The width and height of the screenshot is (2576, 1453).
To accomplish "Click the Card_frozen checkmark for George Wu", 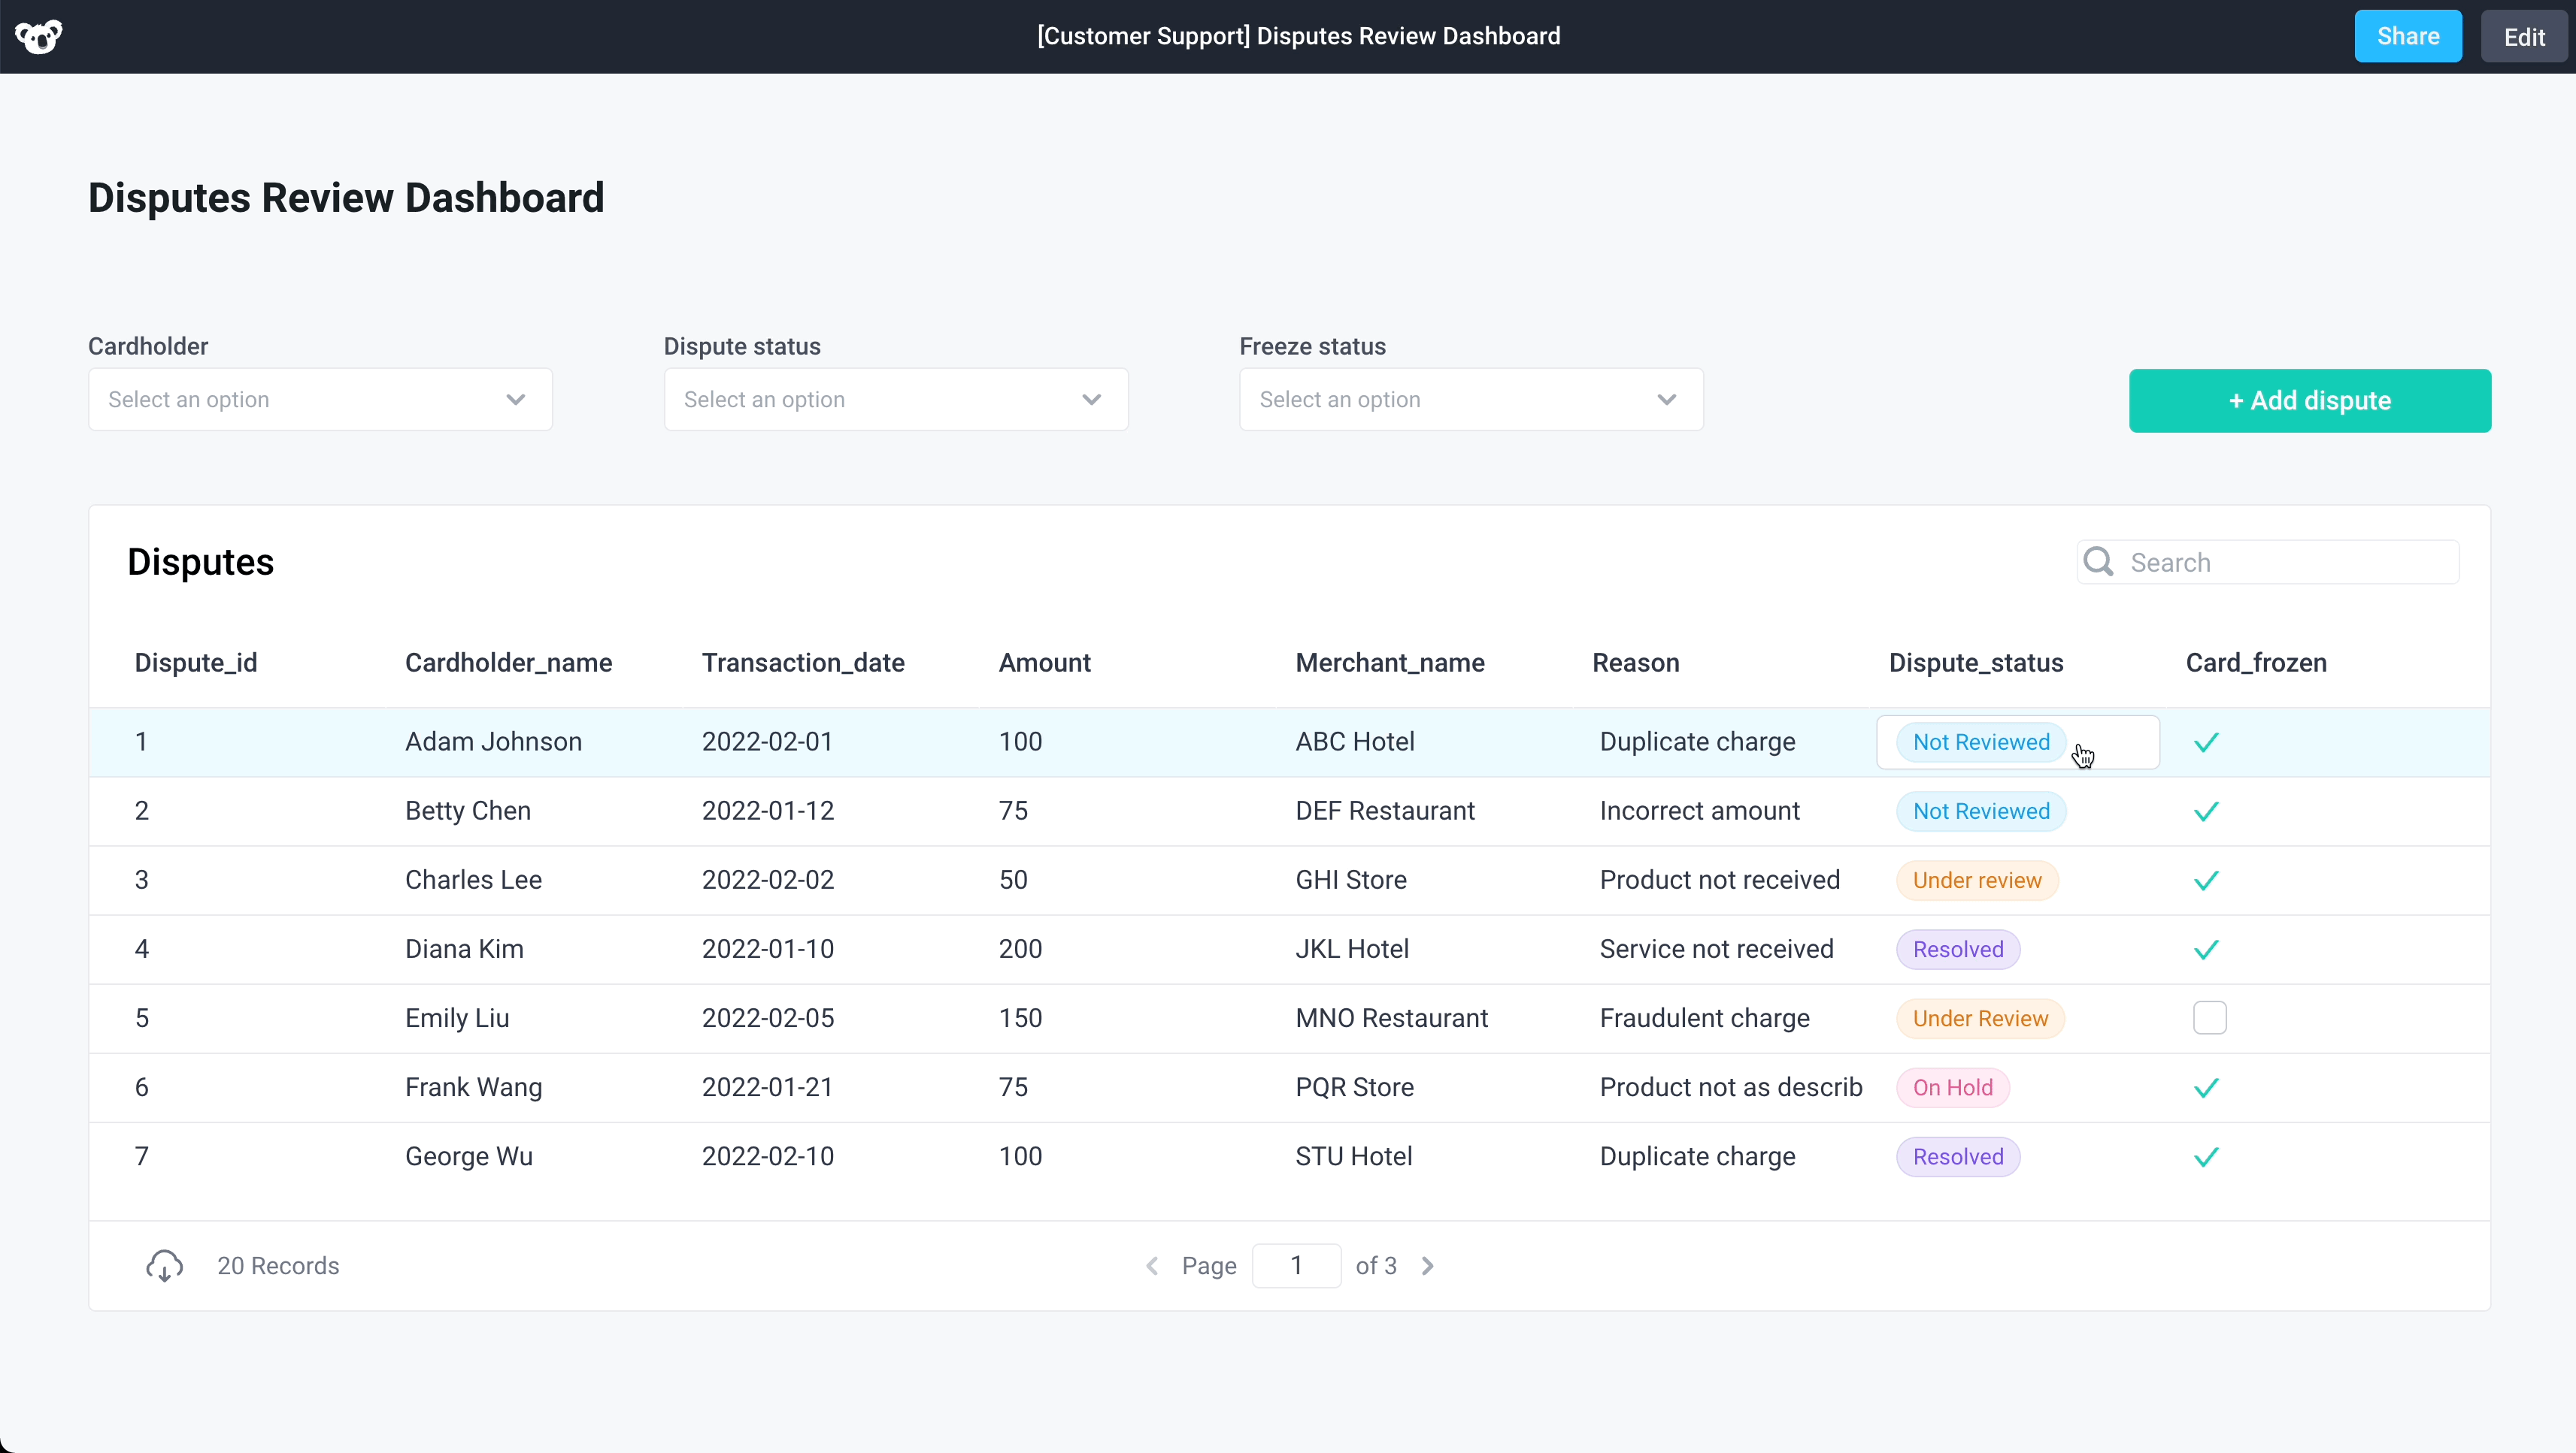I will click(2206, 1156).
